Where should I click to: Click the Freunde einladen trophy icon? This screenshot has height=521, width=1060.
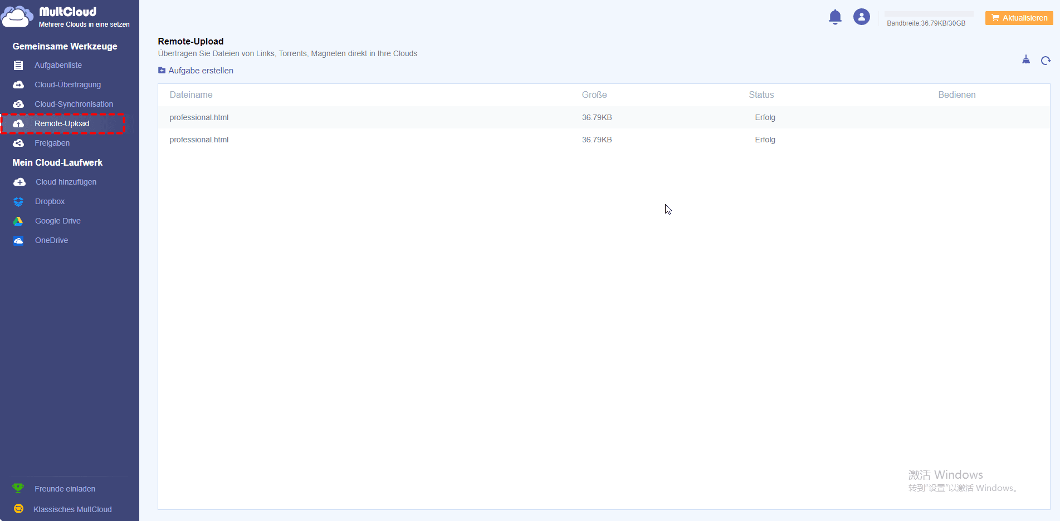coord(18,488)
